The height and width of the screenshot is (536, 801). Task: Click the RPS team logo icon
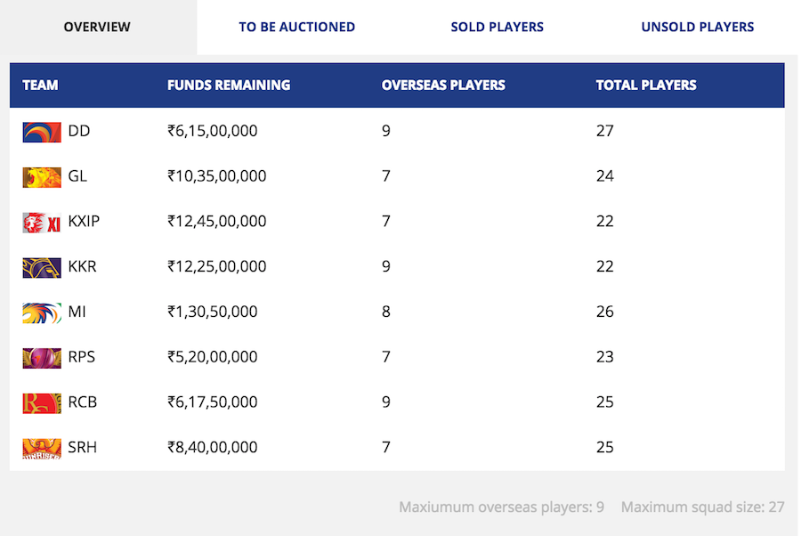point(42,358)
